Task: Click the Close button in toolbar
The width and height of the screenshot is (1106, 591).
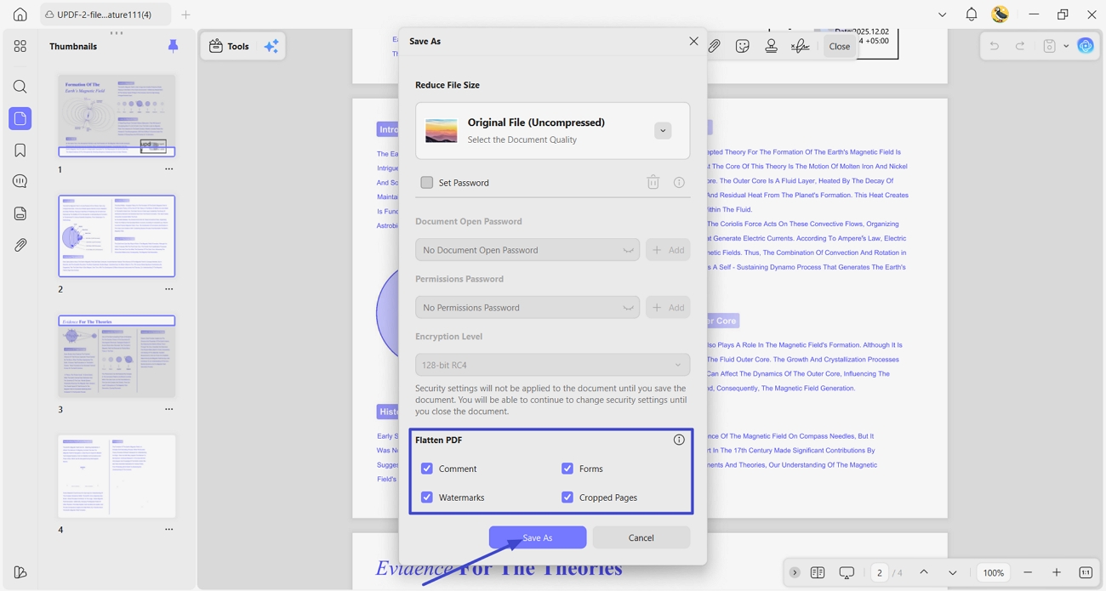Action: click(x=839, y=46)
